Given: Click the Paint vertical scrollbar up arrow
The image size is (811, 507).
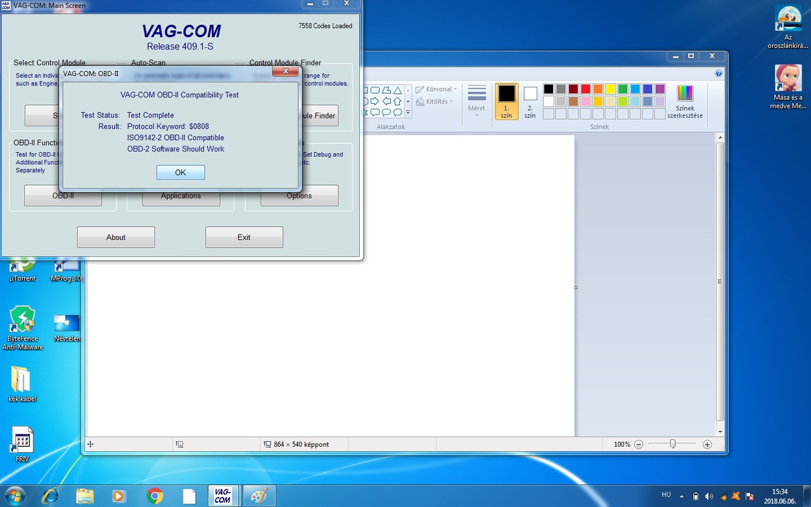Looking at the screenshot, I should click(720, 138).
